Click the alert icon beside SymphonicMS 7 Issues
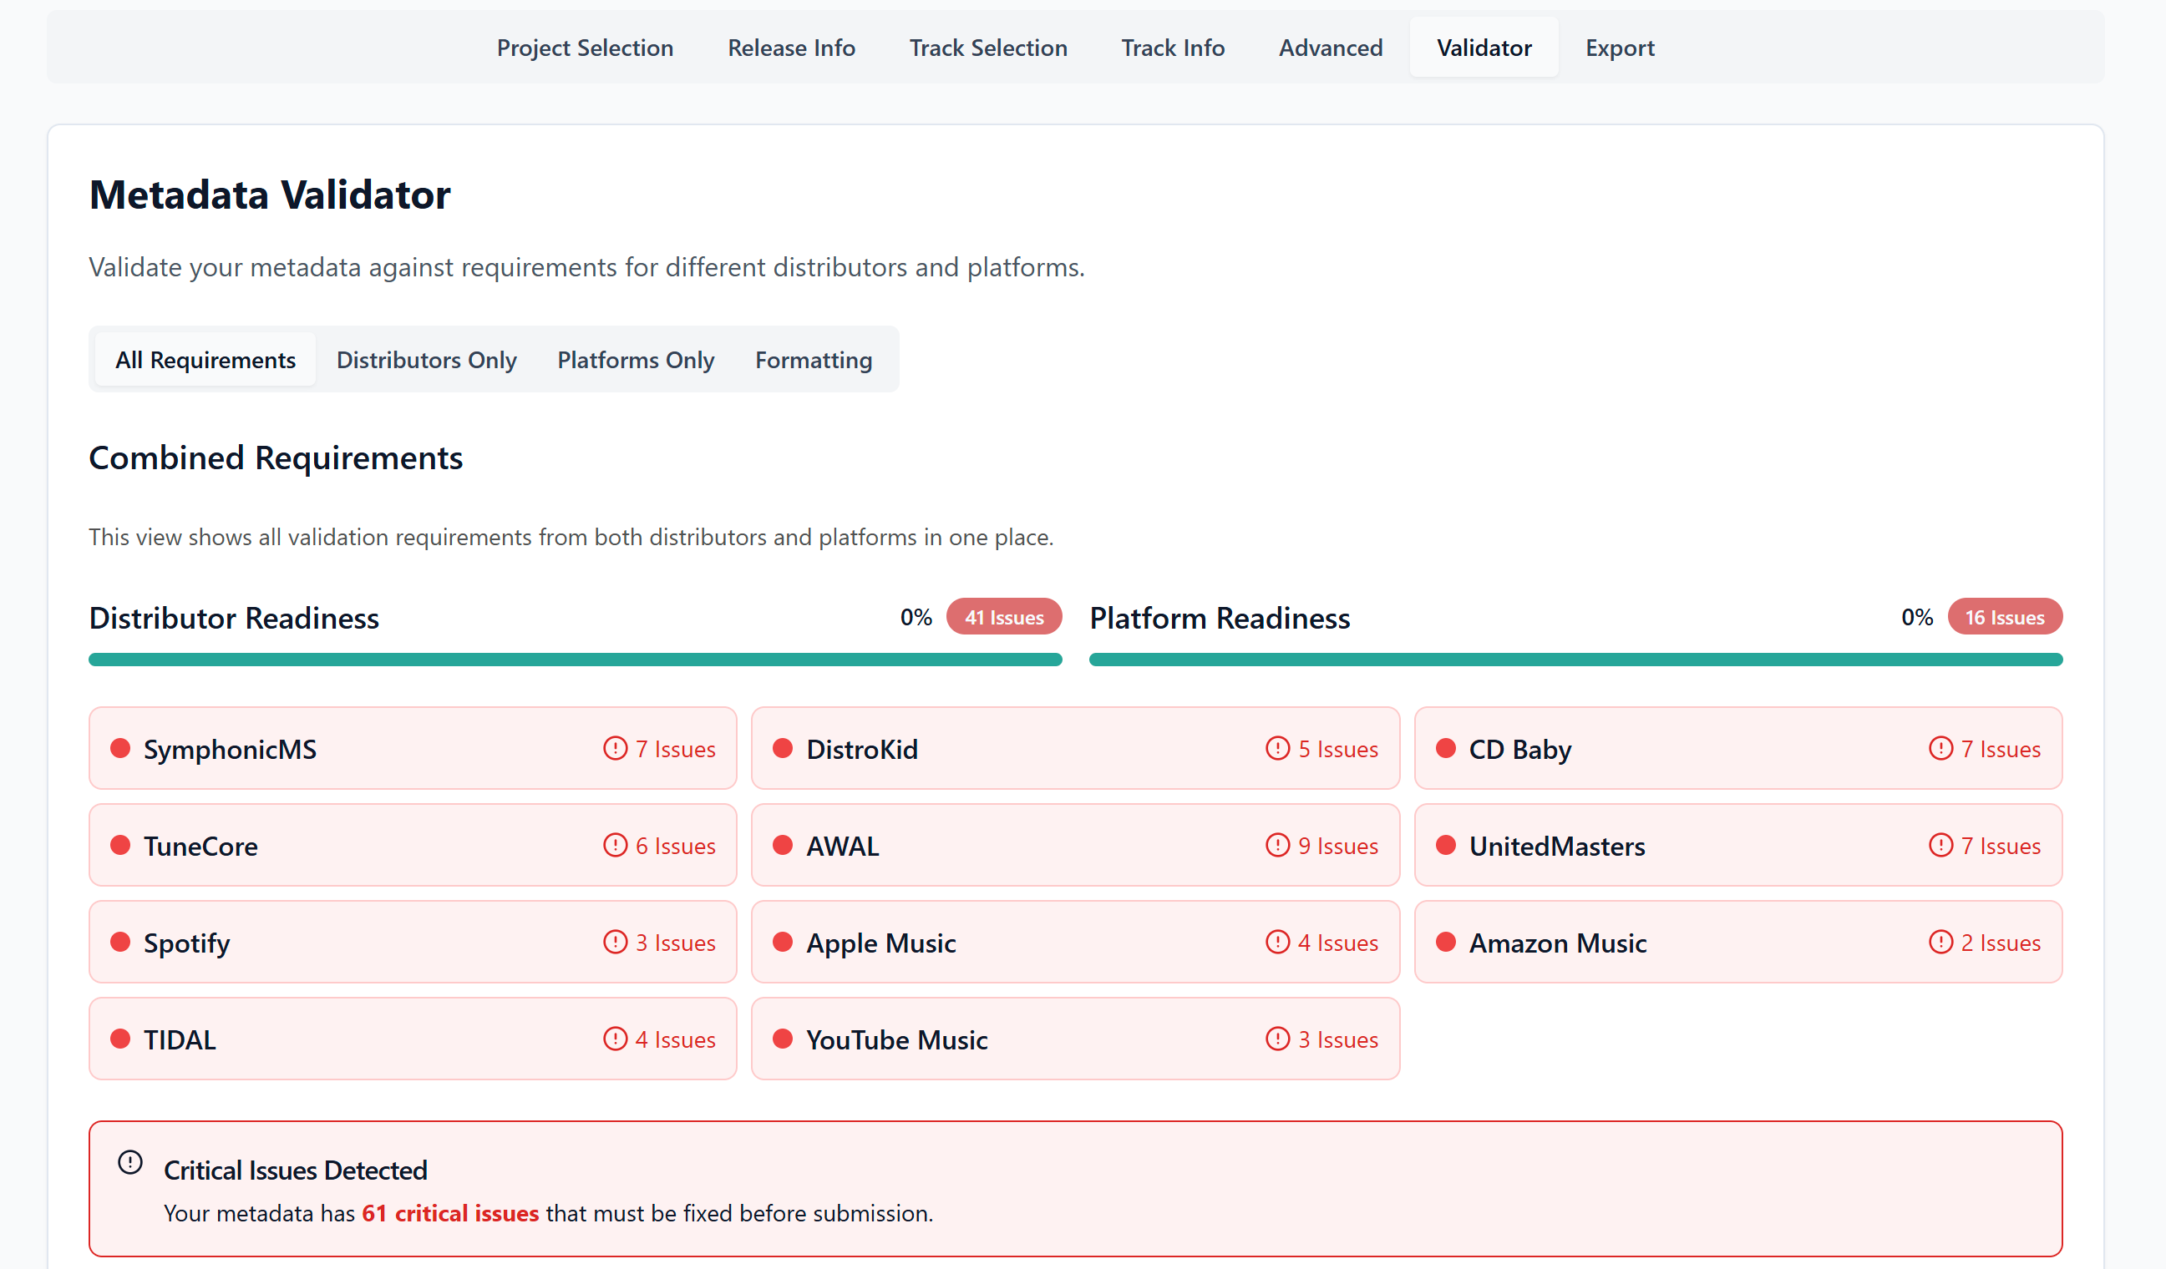This screenshot has width=2166, height=1269. (616, 748)
